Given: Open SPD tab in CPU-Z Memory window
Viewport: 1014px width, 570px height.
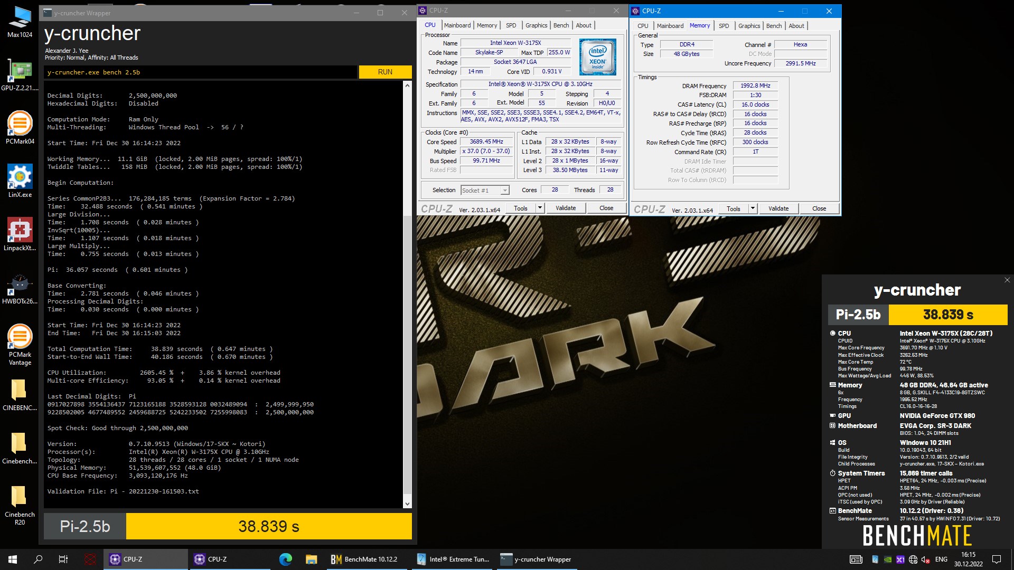Looking at the screenshot, I should click(724, 26).
